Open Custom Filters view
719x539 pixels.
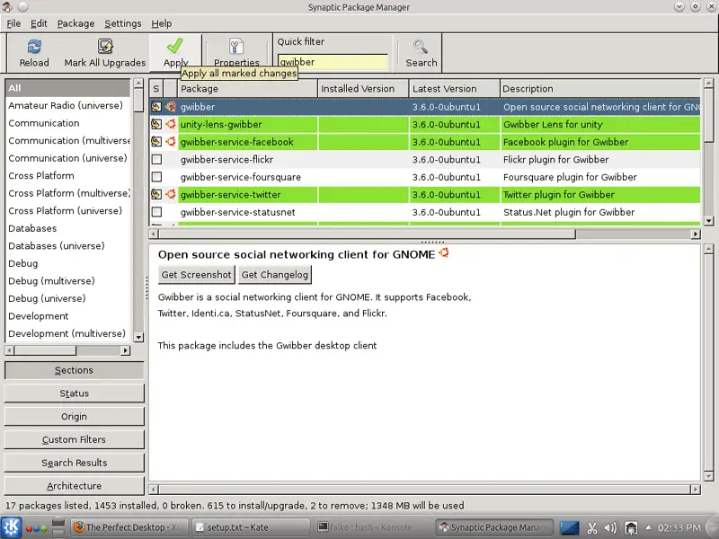tap(74, 439)
